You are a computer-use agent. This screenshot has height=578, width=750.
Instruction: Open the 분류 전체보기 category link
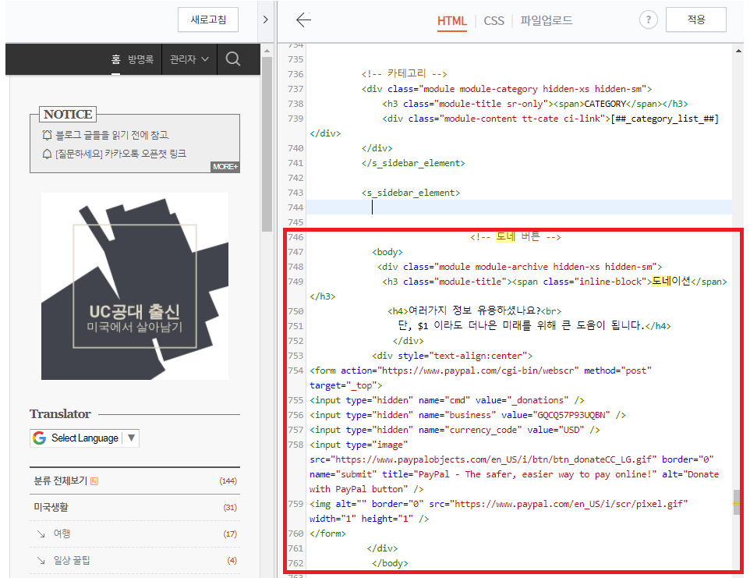tap(60, 480)
